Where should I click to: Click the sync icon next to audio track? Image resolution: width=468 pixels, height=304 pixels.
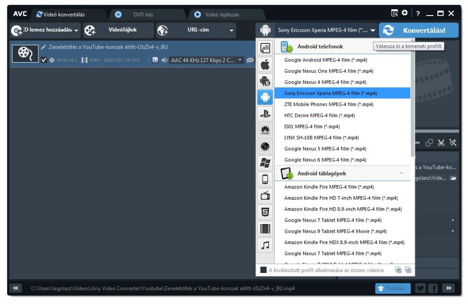point(155,60)
